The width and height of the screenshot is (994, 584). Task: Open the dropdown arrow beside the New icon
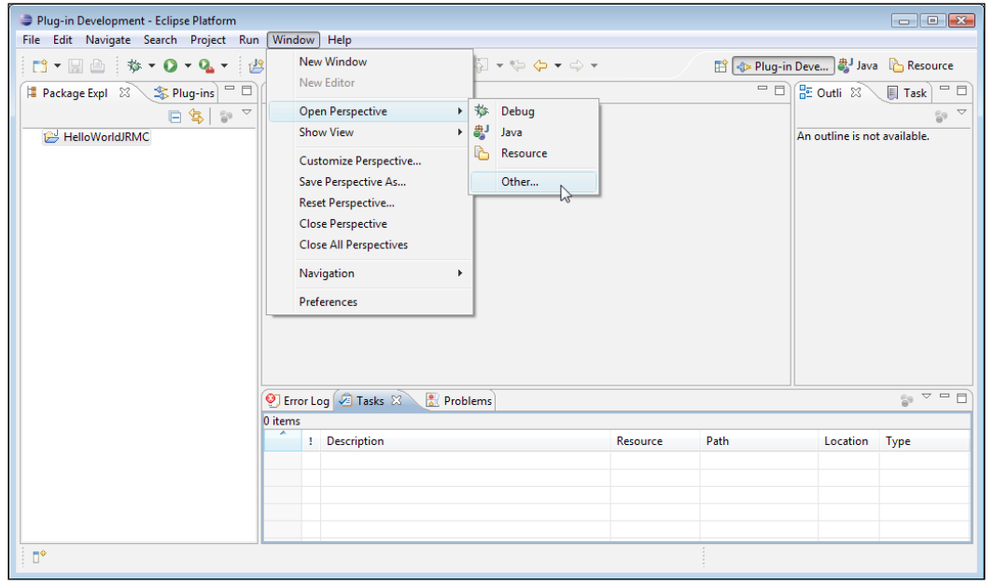[x=57, y=65]
